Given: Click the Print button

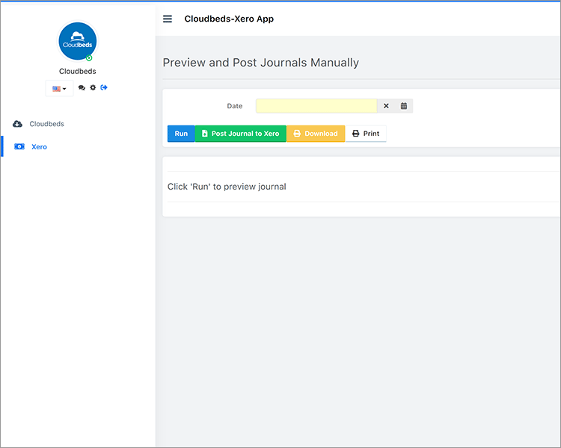Looking at the screenshot, I should (x=366, y=134).
